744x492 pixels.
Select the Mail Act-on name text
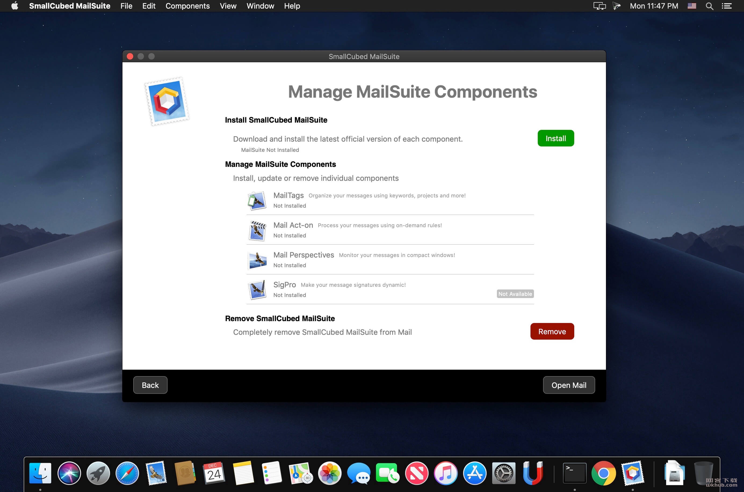coord(293,225)
